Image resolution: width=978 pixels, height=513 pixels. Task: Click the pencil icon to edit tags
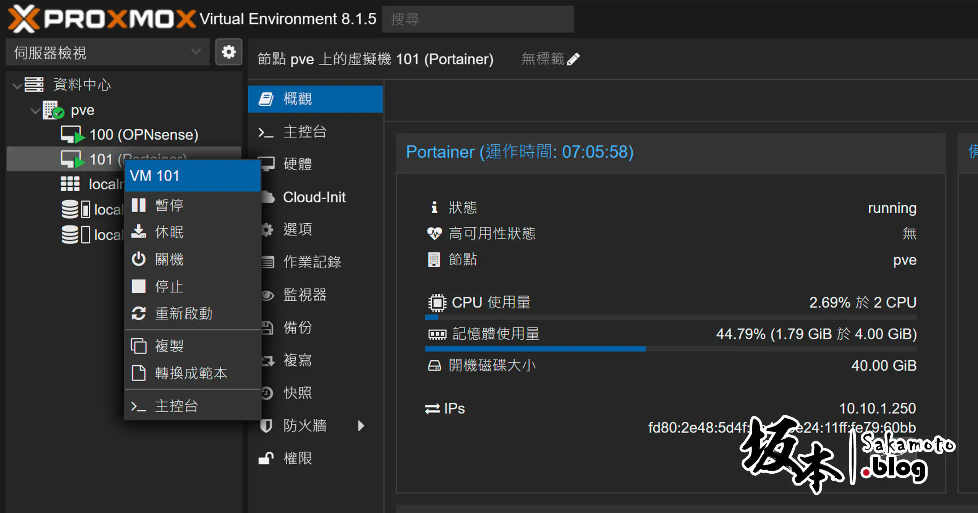point(573,59)
